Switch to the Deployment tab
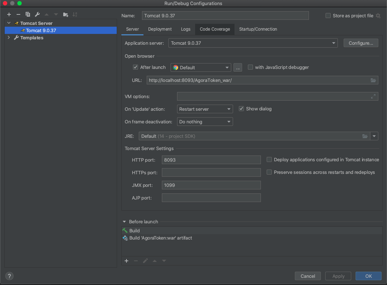 coord(160,29)
